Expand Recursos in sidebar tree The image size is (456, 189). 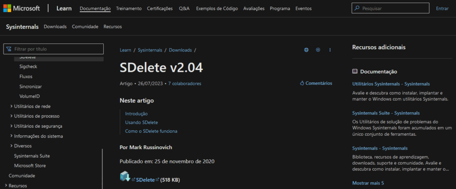(x=6, y=185)
